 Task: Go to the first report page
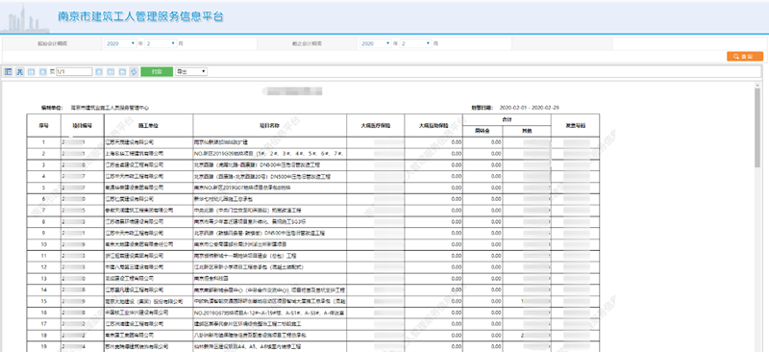tap(31, 72)
